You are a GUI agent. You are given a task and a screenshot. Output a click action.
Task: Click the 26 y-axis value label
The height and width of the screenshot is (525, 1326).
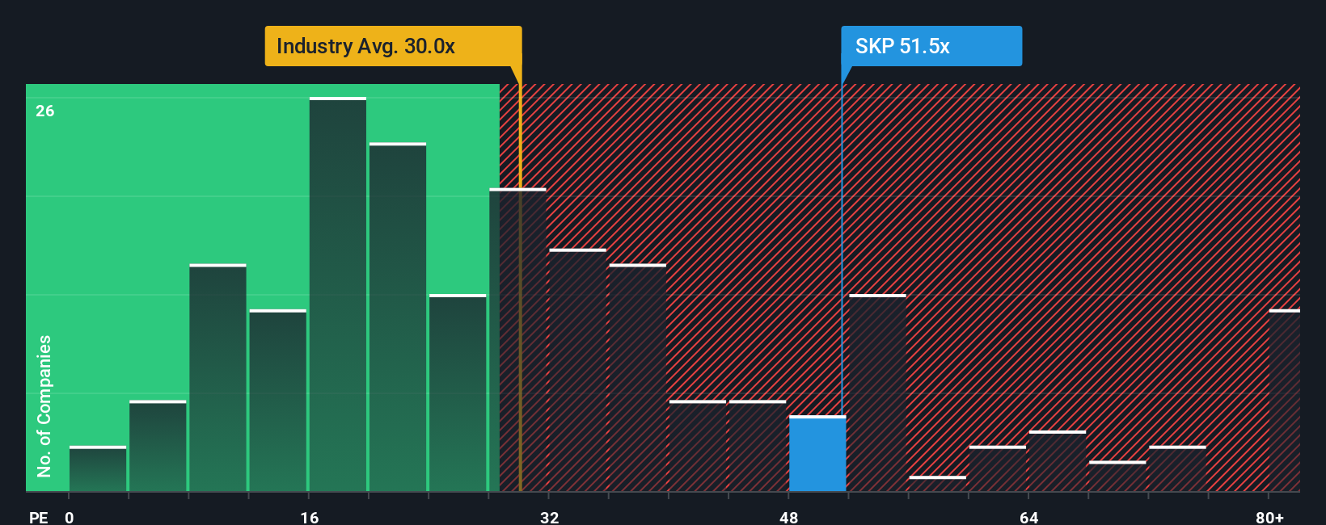(x=44, y=111)
